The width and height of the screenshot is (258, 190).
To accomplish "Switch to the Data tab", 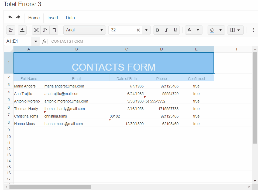I will pos(70,18).
